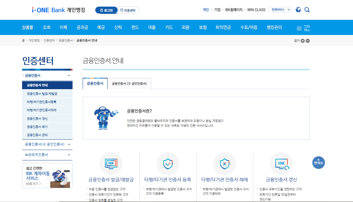Click the globe language icon
This screenshot has width=353, height=202.
(298, 10)
